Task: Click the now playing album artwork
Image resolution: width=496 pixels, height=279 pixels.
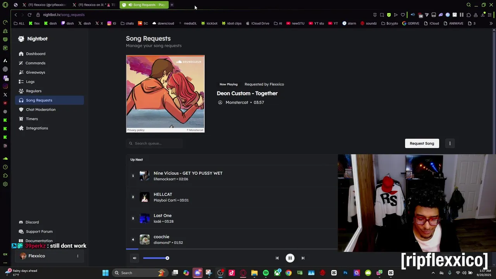Action: pos(165,94)
